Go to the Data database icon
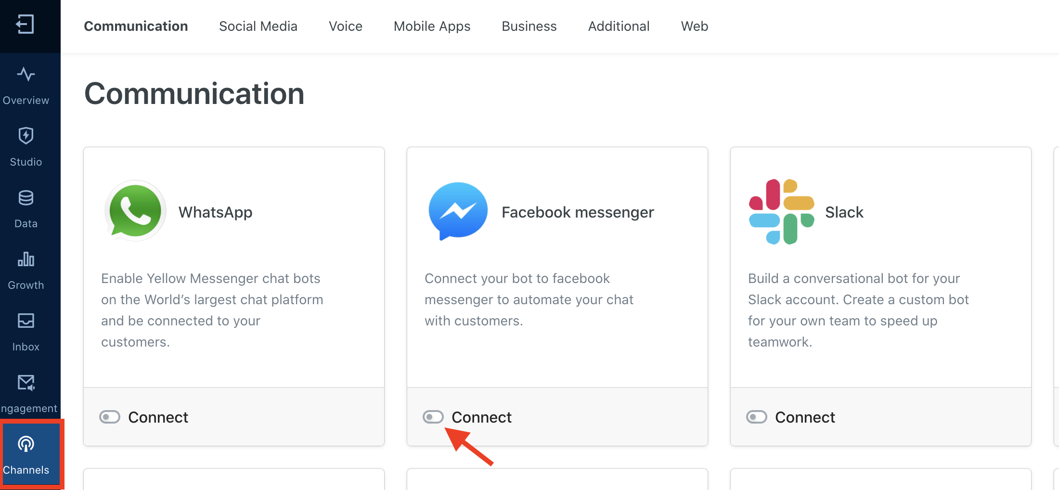The width and height of the screenshot is (1059, 490). pyautogui.click(x=26, y=198)
